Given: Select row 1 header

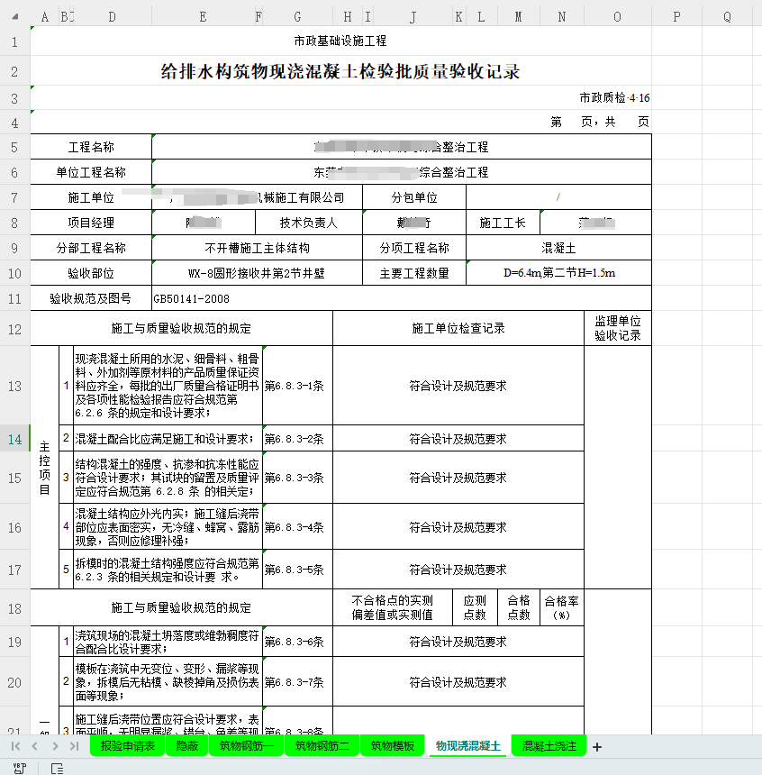Looking at the screenshot, I should 14,41.
